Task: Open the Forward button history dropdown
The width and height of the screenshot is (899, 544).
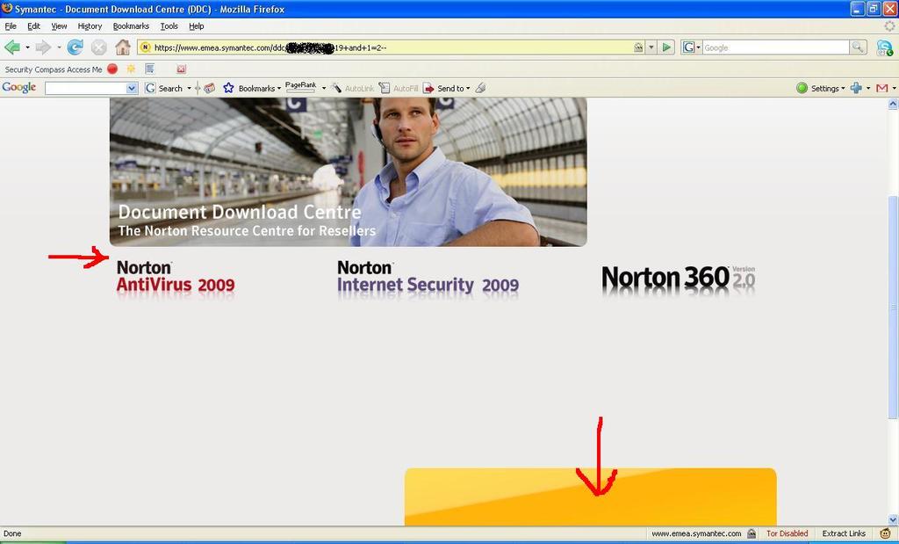Action: tap(59, 47)
